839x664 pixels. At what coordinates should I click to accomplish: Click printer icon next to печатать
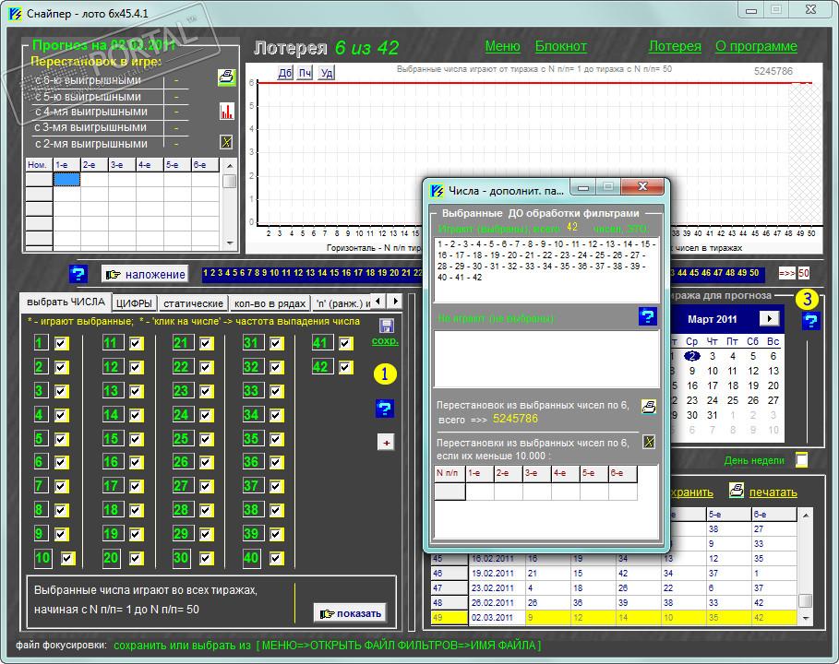coord(737,491)
